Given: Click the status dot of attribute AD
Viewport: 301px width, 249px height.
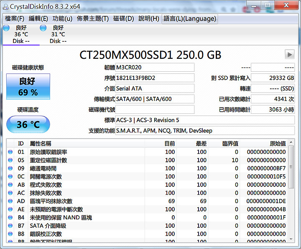Looking at the screenshot, I should [10, 201].
